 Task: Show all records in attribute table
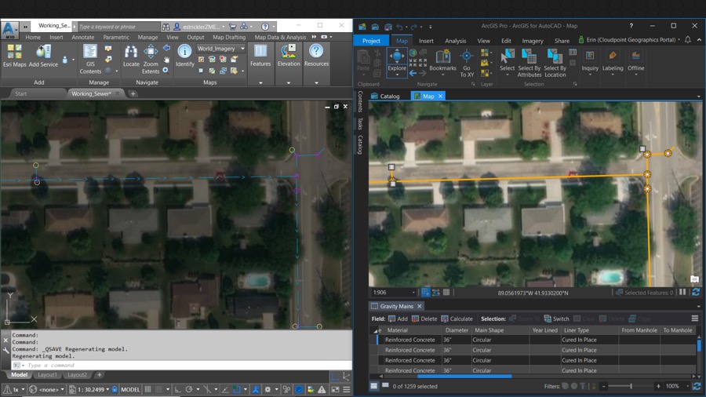[373, 386]
